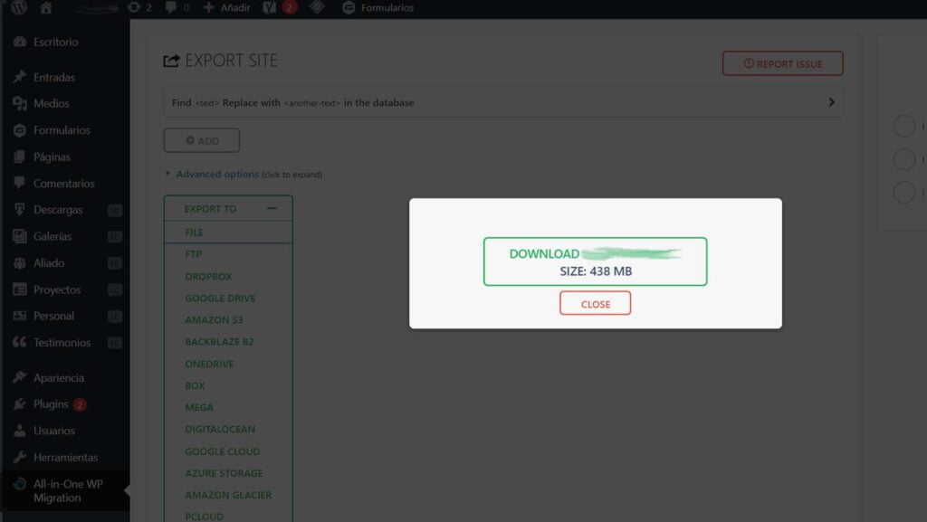
Task: Click the CLOSE button in the download dialog
Action: point(595,303)
